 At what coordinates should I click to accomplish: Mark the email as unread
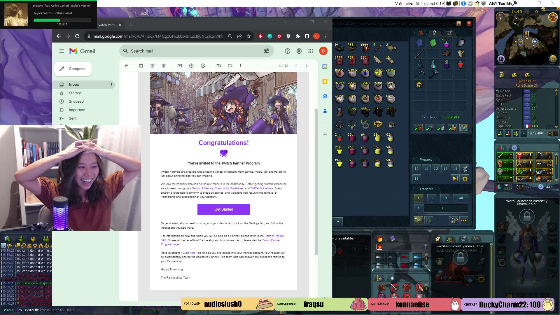(180, 66)
